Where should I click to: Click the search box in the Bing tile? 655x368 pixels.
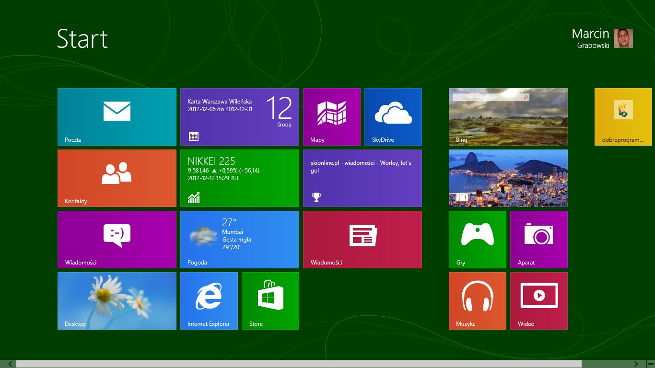coord(491,97)
